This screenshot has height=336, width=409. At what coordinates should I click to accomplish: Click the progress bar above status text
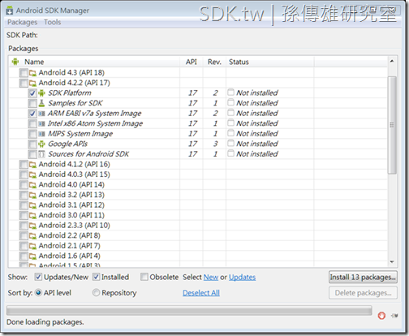189,311
